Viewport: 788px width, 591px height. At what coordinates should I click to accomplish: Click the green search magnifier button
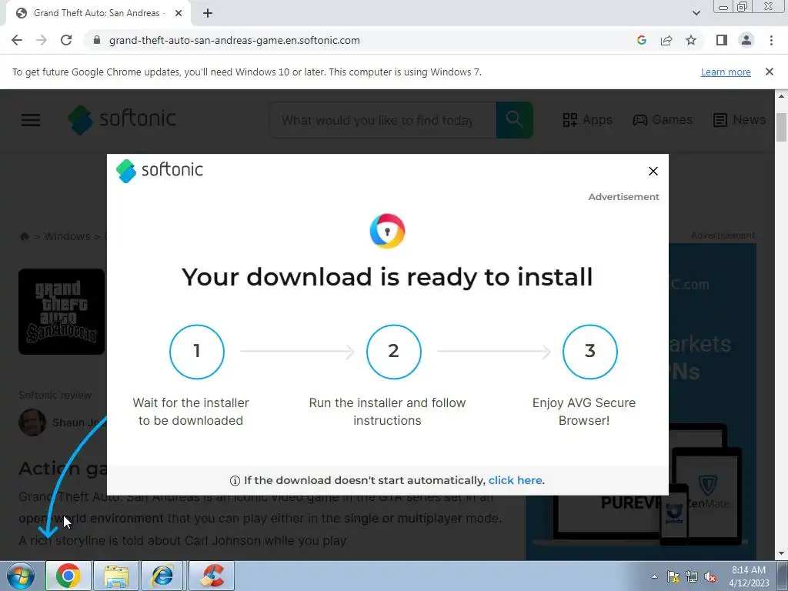[x=515, y=120]
